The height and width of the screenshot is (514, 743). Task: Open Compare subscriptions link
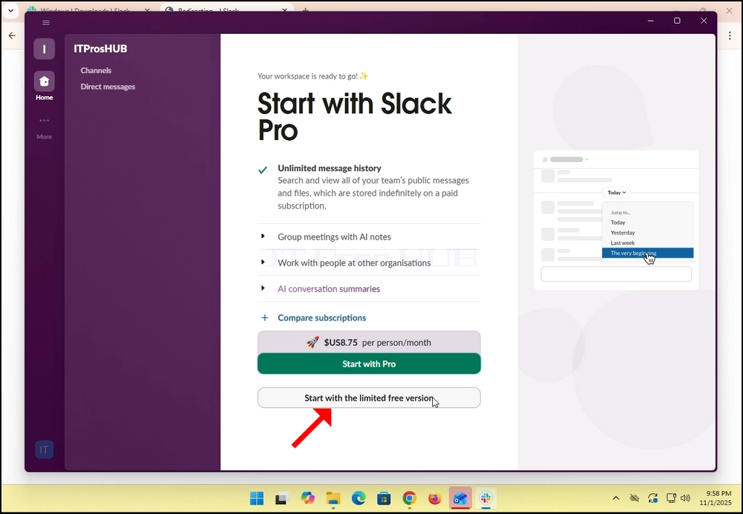click(322, 318)
